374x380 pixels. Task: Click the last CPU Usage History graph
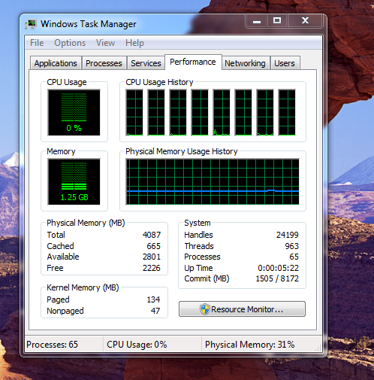[287, 113]
